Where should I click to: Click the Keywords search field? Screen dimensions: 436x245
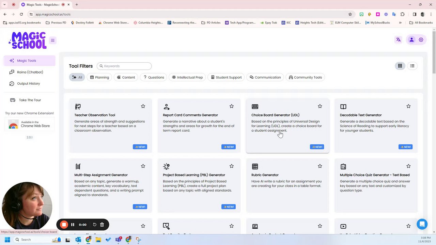pos(124,66)
